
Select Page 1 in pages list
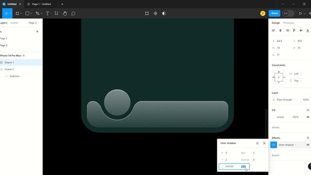(x=3, y=38)
